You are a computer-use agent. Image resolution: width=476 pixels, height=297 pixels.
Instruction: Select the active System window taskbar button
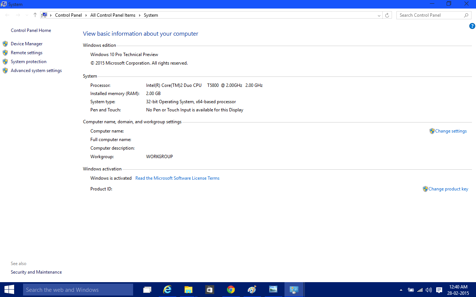[294, 290]
